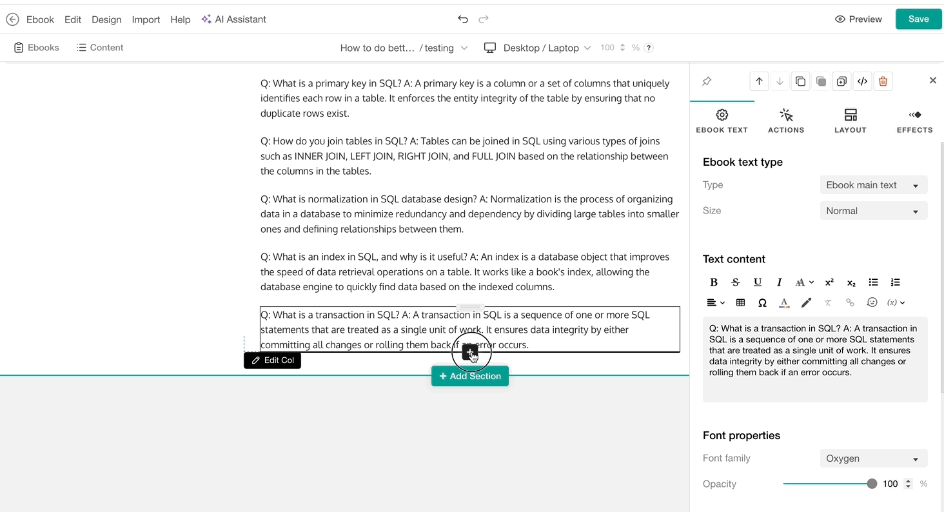The width and height of the screenshot is (944, 512).
Task: Open the Desktop / Laptop device dropdown
Action: point(547,48)
